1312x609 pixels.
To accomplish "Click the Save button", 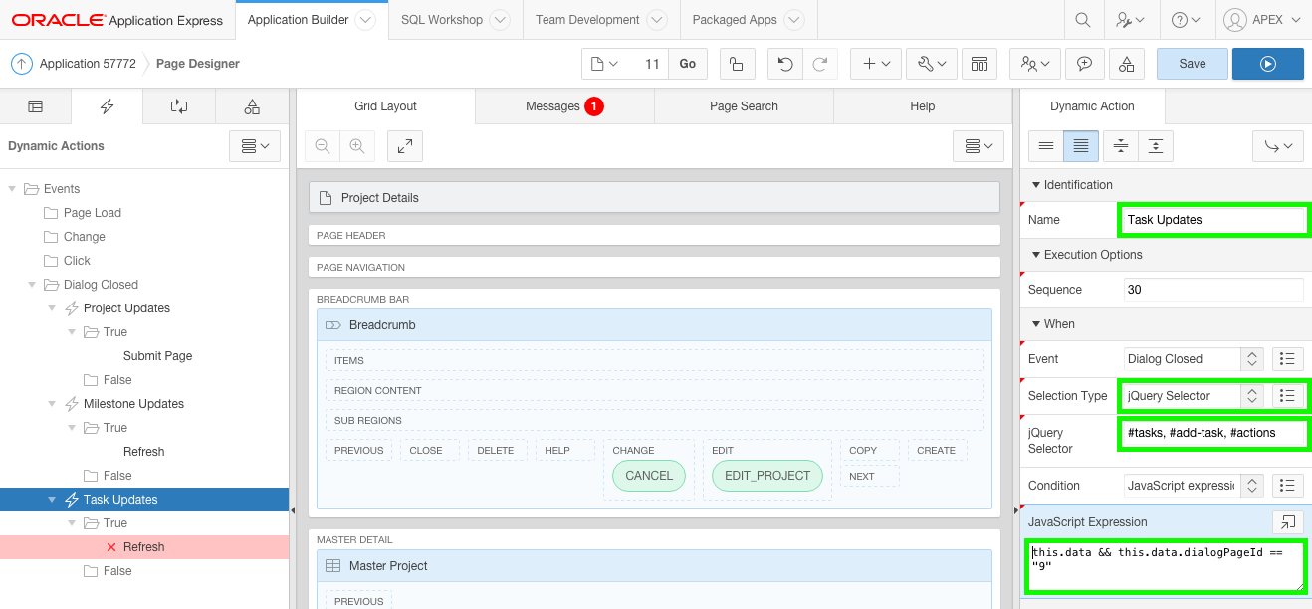I will [x=1192, y=64].
